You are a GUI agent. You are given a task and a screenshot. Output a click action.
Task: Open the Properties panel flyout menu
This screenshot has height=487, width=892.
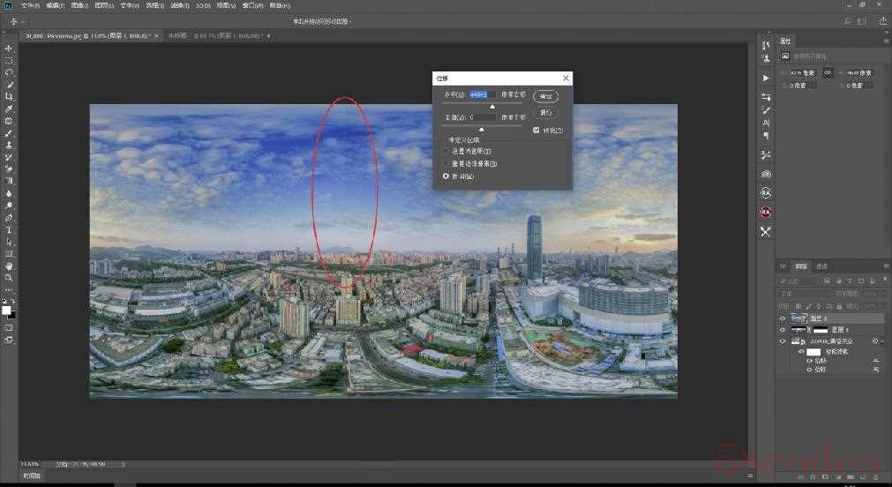[886, 41]
